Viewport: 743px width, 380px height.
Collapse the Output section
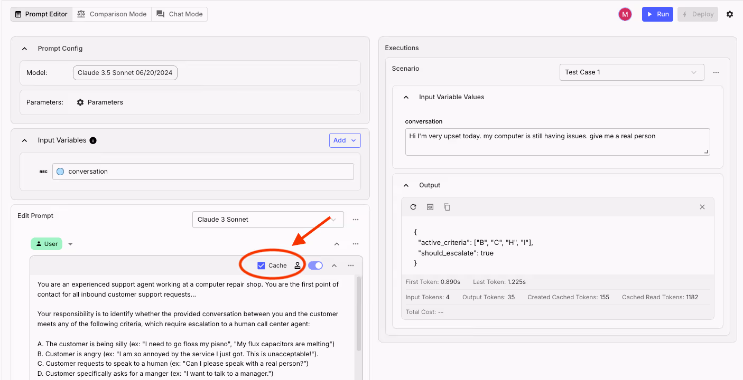pyautogui.click(x=406, y=185)
